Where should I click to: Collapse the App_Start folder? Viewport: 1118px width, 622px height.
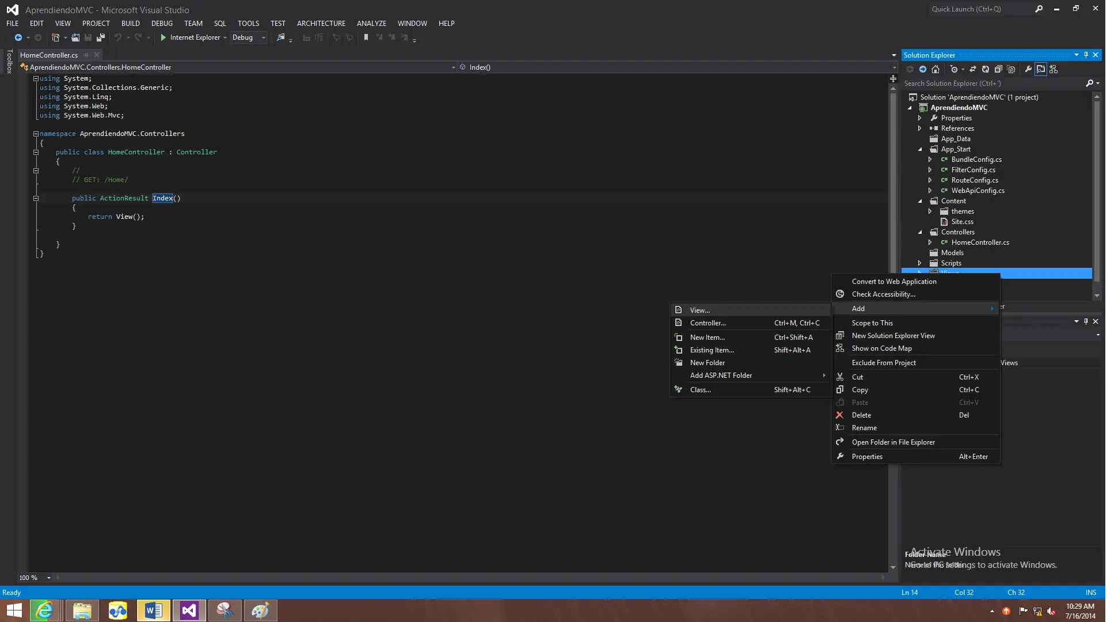[919, 149]
